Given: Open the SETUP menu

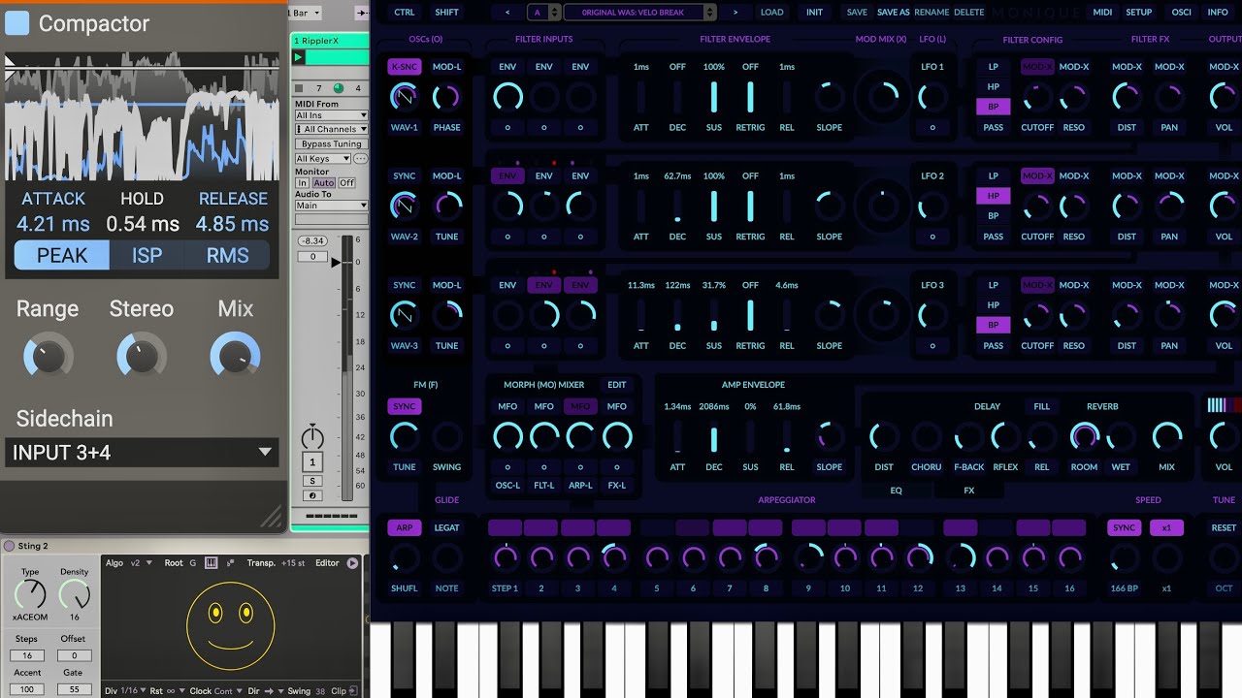Looking at the screenshot, I should 1139,12.
